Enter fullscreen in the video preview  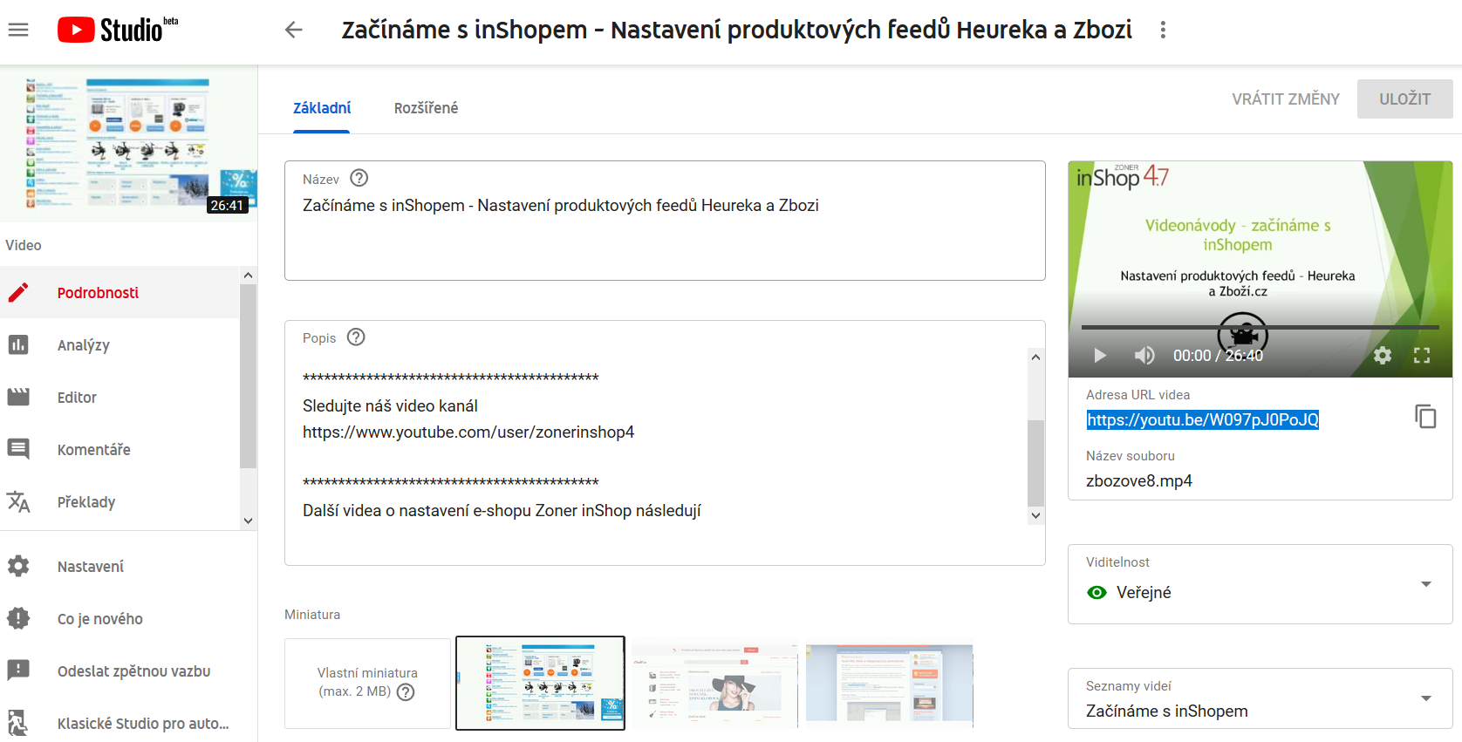click(1422, 356)
